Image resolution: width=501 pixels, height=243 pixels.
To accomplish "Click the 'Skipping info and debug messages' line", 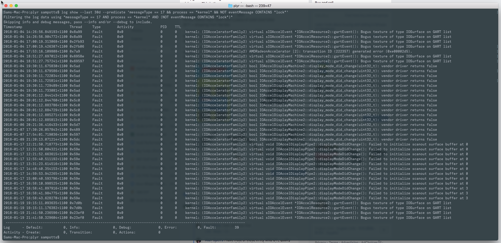I will click(x=78, y=22).
